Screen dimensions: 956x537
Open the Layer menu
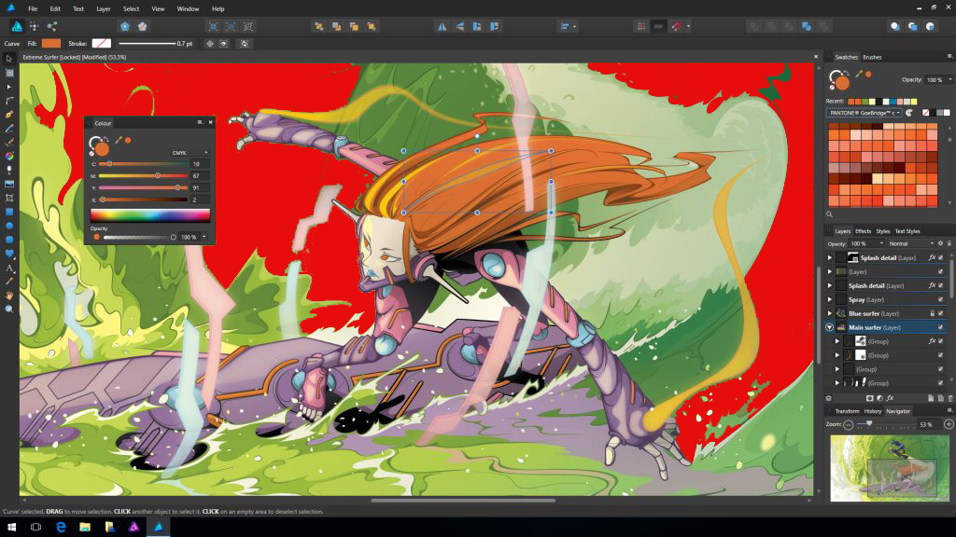pyautogui.click(x=103, y=8)
